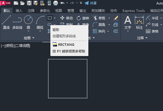
Task: Select the 直线 line tool
Action: 6,22
